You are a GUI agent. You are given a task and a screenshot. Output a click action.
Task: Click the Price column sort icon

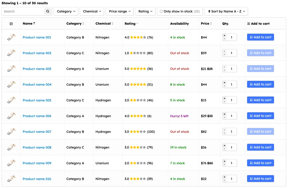point(211,24)
